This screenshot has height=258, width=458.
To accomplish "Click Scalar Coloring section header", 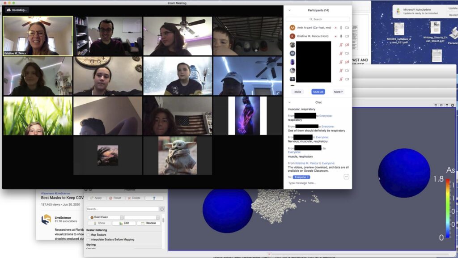I will click(97, 230).
